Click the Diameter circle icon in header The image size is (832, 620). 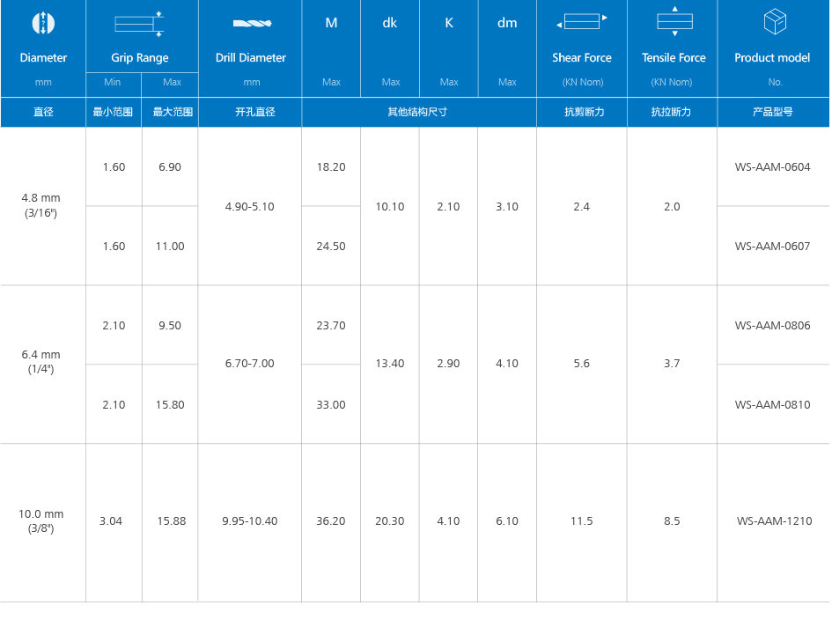tap(43, 23)
